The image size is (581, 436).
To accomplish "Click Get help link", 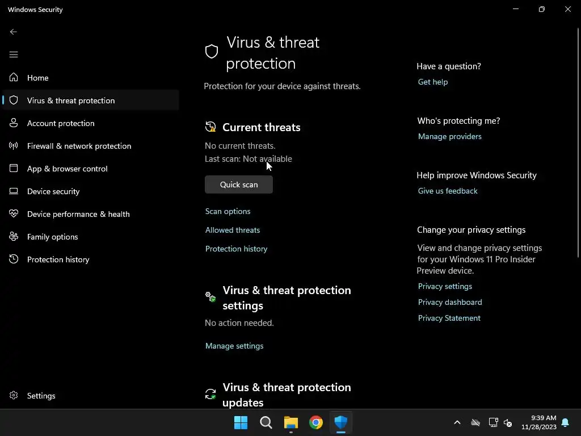I will coord(433,82).
